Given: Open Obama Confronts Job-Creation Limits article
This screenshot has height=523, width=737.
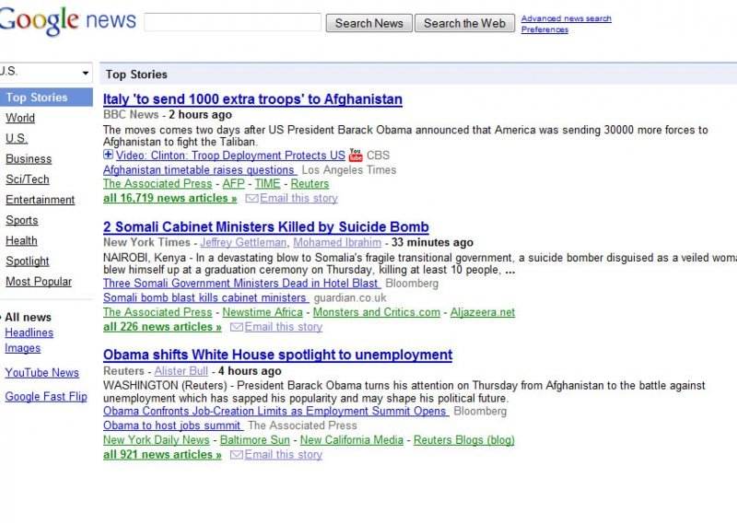Looking at the screenshot, I should point(275,412).
